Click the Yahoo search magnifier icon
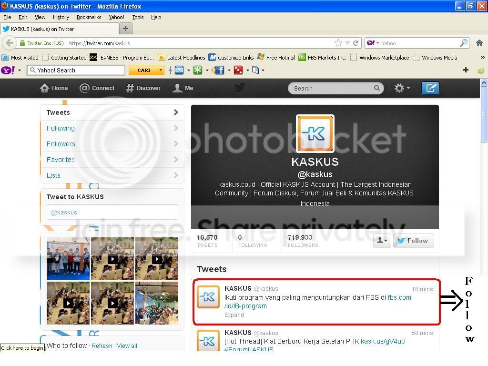 click(464, 43)
